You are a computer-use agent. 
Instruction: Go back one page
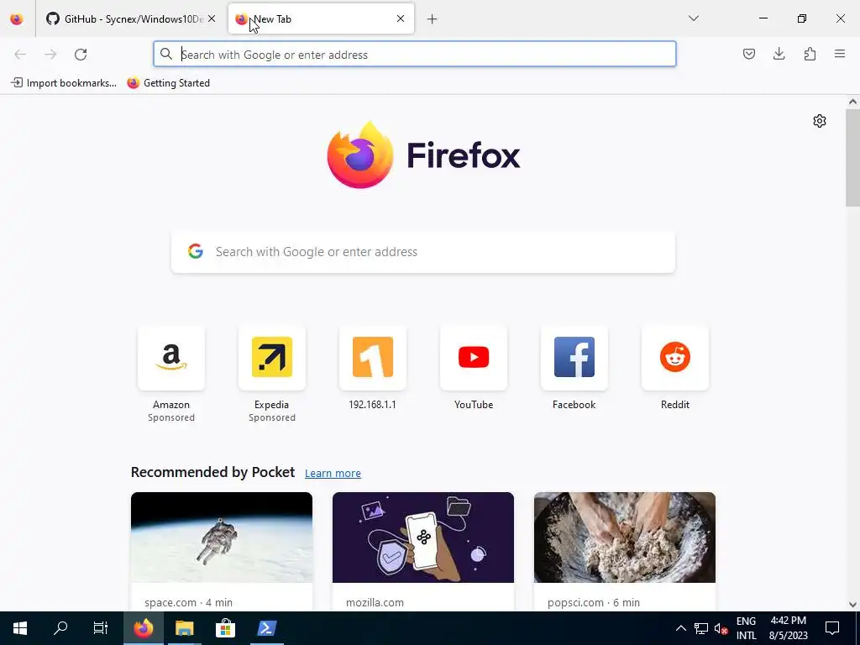(20, 55)
